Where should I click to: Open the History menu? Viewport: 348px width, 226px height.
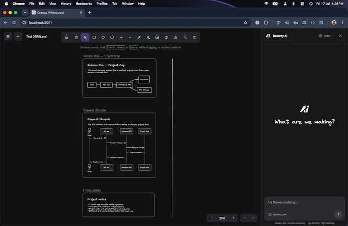tap(66, 4)
